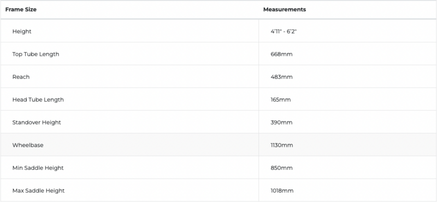Click the 4'11" - 6'2" height value
Screen dimensions: 437x202
click(284, 32)
